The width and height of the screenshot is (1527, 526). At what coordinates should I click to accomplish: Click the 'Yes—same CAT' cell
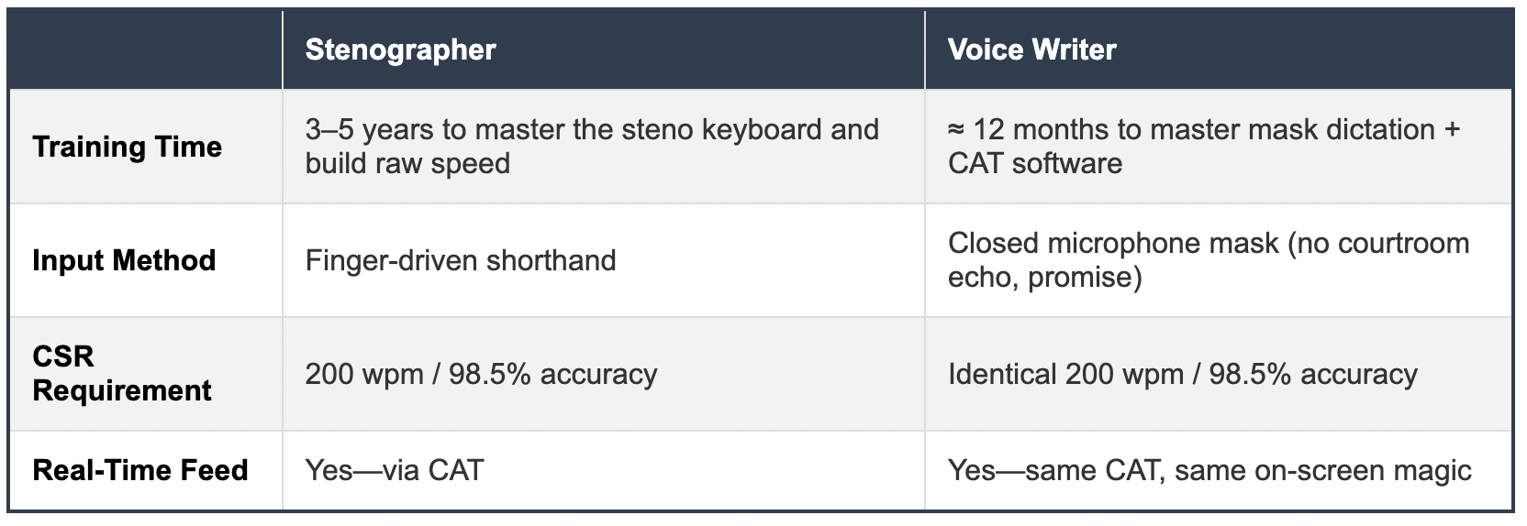(1219, 470)
